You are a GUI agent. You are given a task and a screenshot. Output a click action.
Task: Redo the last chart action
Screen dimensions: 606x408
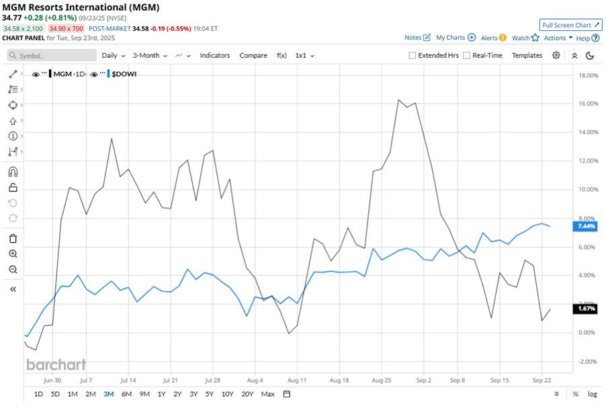(x=13, y=219)
